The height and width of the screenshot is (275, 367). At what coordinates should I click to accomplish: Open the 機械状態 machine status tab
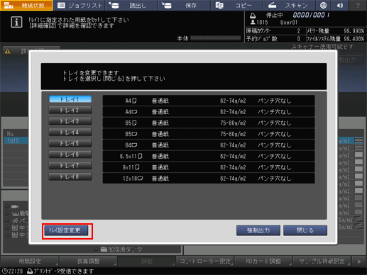pos(26,6)
